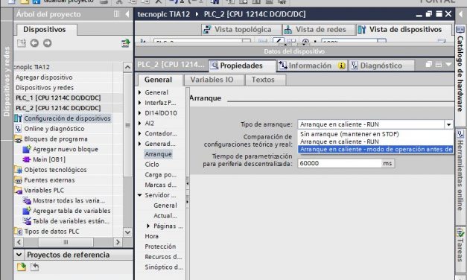Screen dimensions: 467x280
Task: Open Configuración de dispositivos
Action: tap(67, 118)
